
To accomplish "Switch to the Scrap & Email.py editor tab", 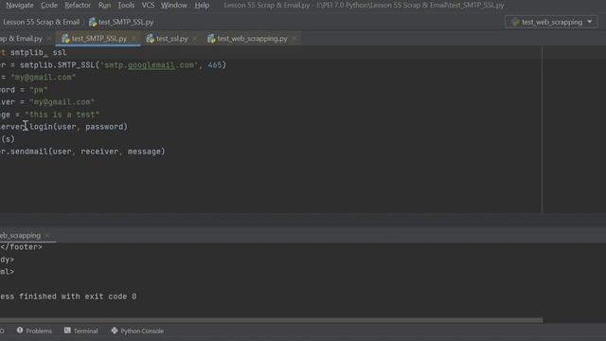I will (x=21, y=38).
